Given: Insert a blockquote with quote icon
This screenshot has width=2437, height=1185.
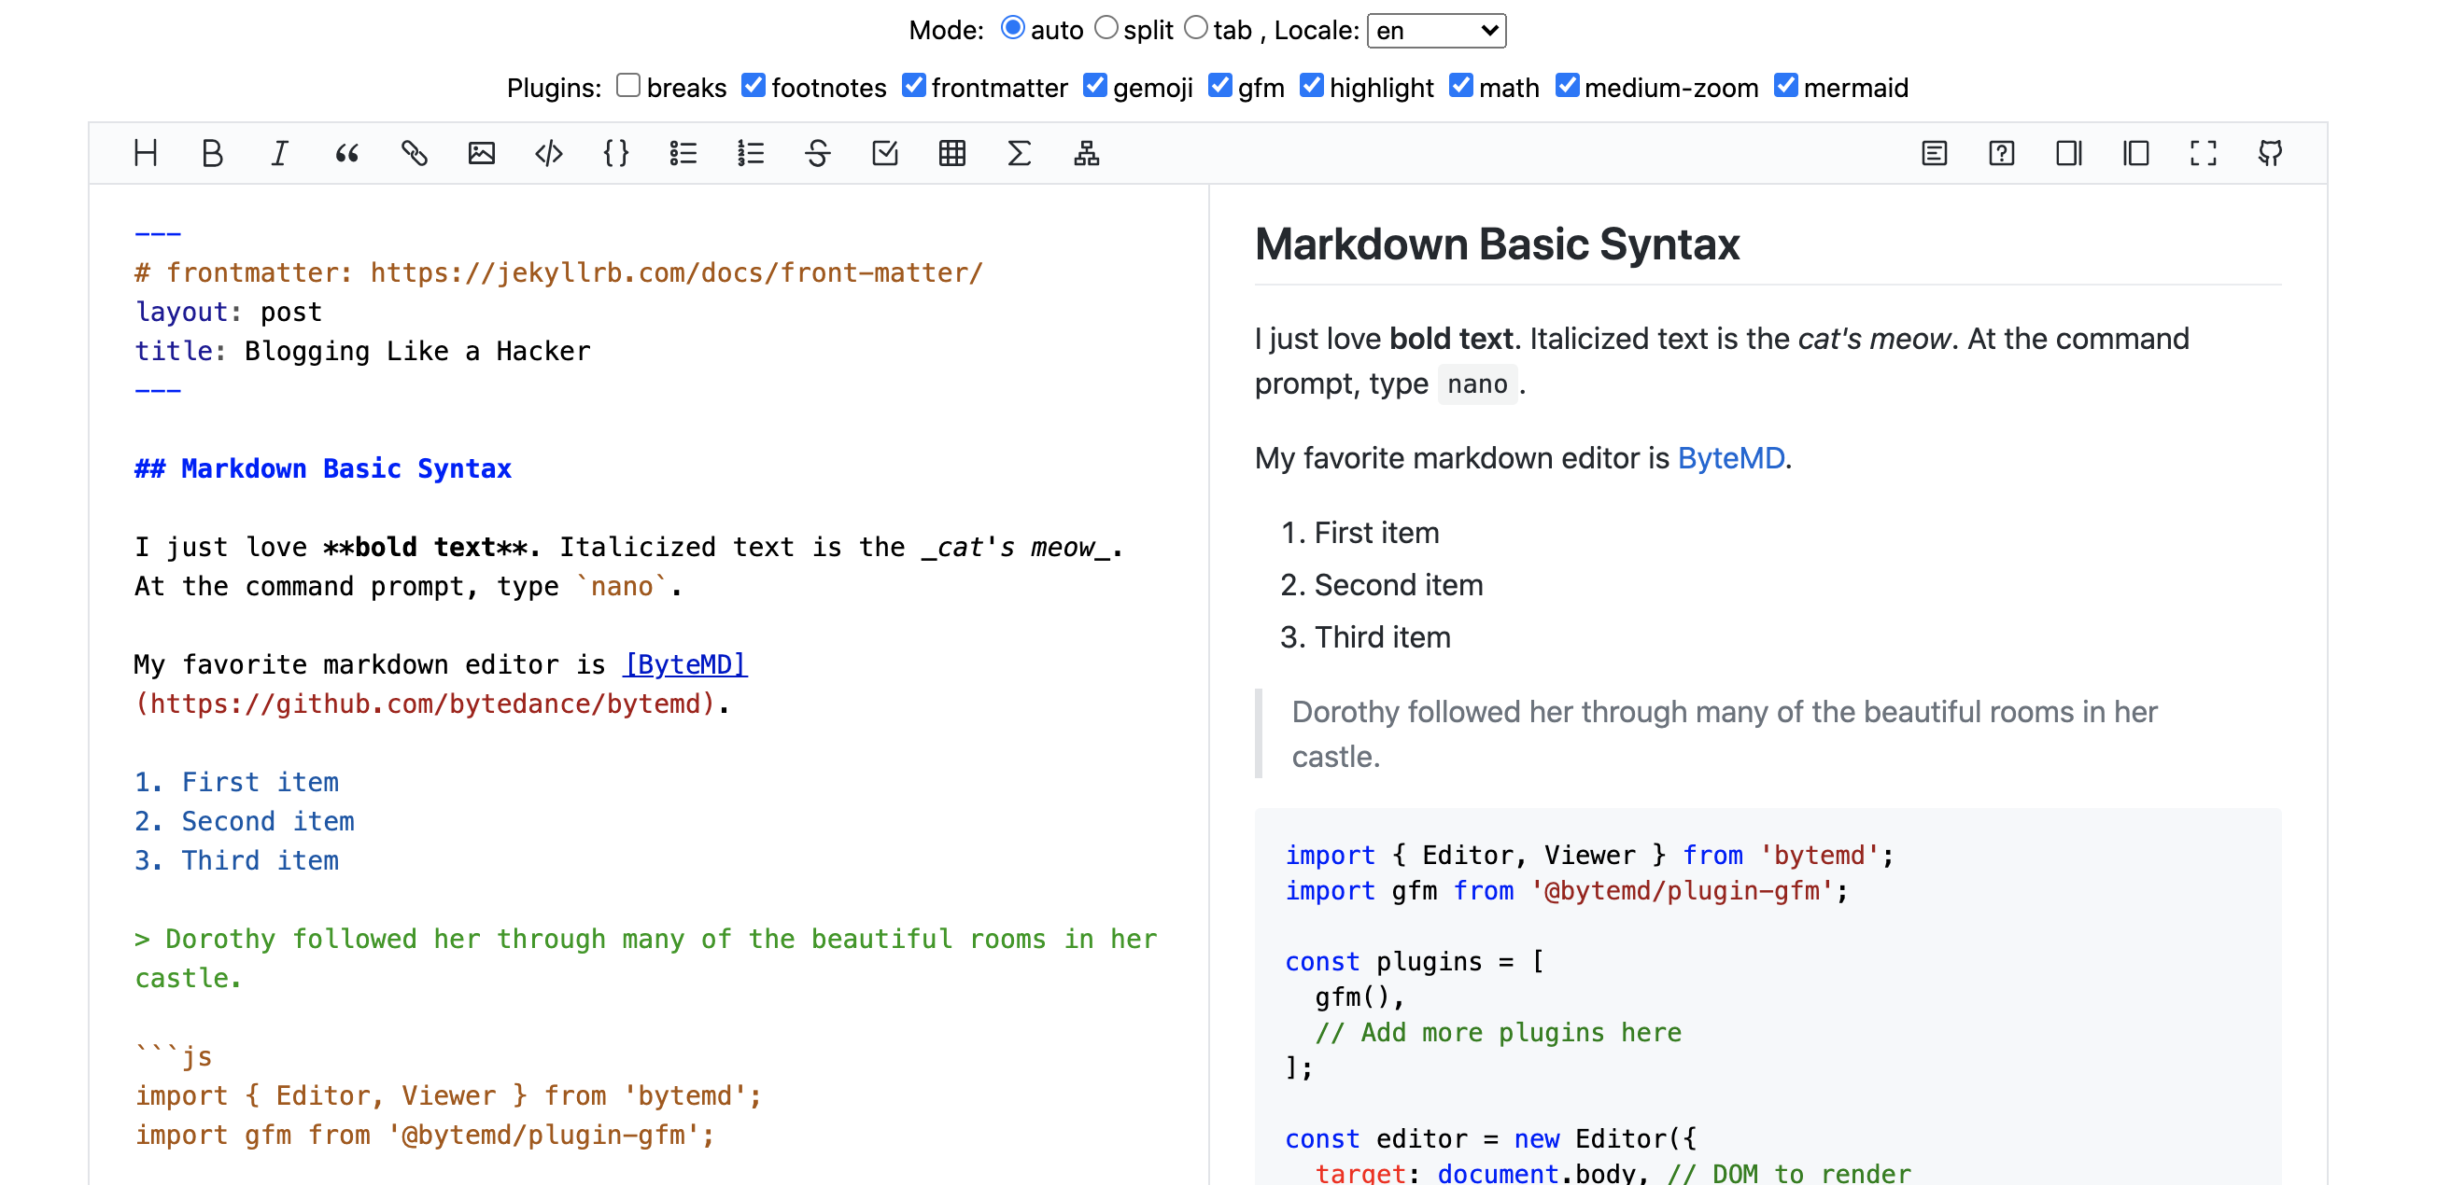Looking at the screenshot, I should pos(346,153).
